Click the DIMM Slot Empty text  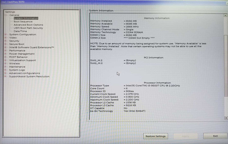[x=139, y=38]
